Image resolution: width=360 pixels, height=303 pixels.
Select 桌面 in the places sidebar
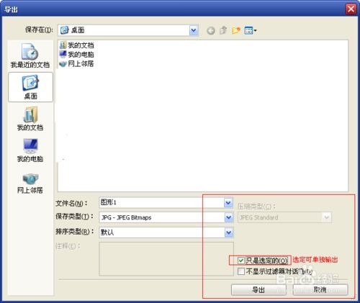[30, 87]
